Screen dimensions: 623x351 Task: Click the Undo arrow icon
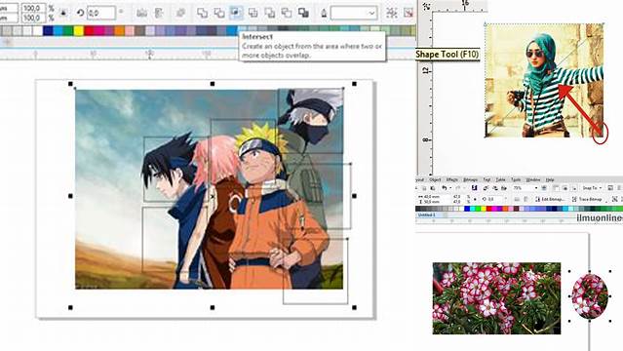pos(445,188)
